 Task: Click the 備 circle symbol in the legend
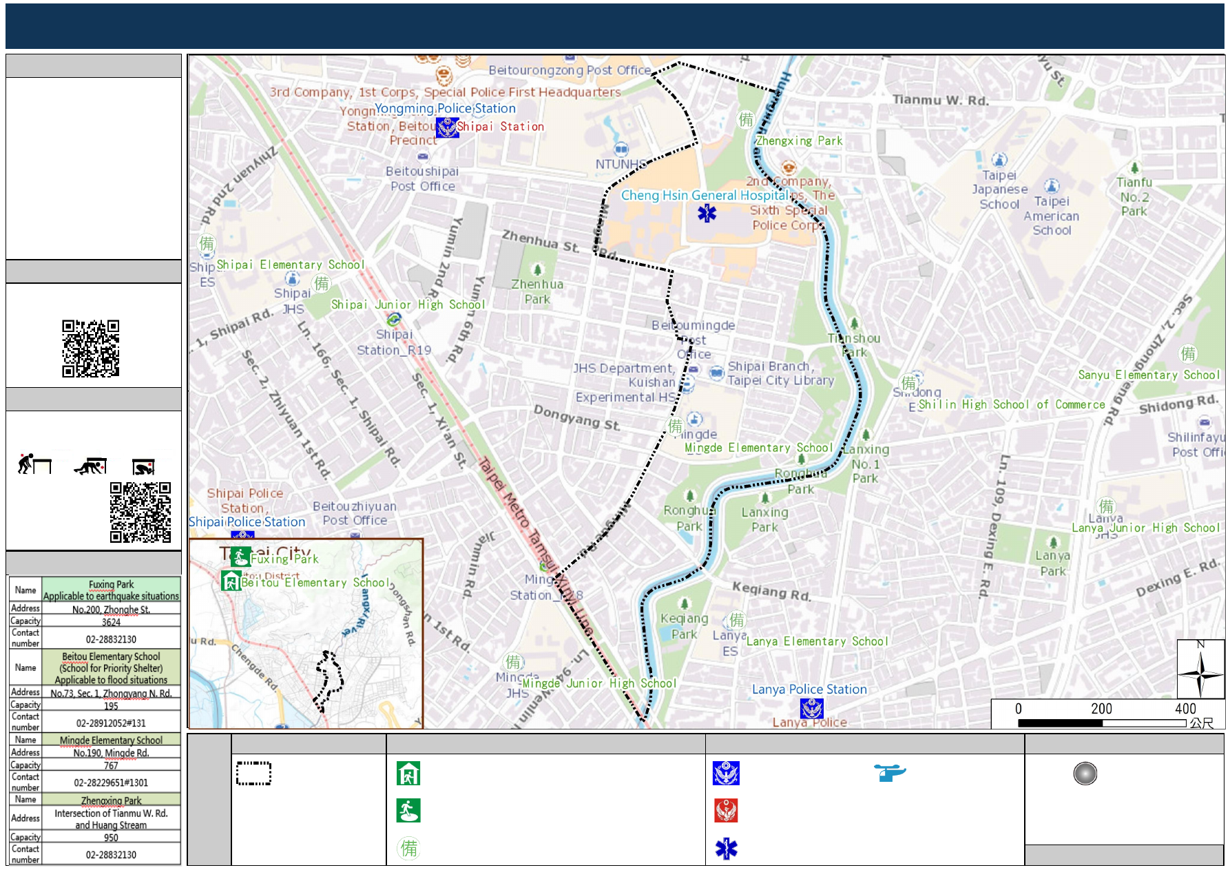pyautogui.click(x=409, y=848)
